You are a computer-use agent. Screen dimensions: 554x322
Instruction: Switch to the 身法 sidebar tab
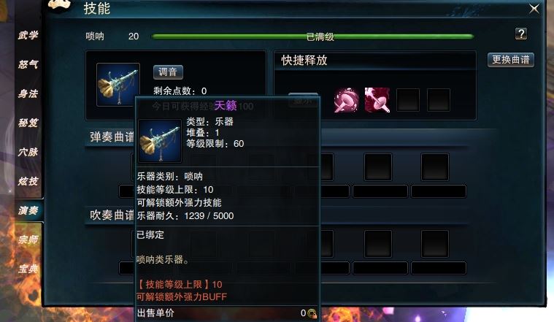28,93
